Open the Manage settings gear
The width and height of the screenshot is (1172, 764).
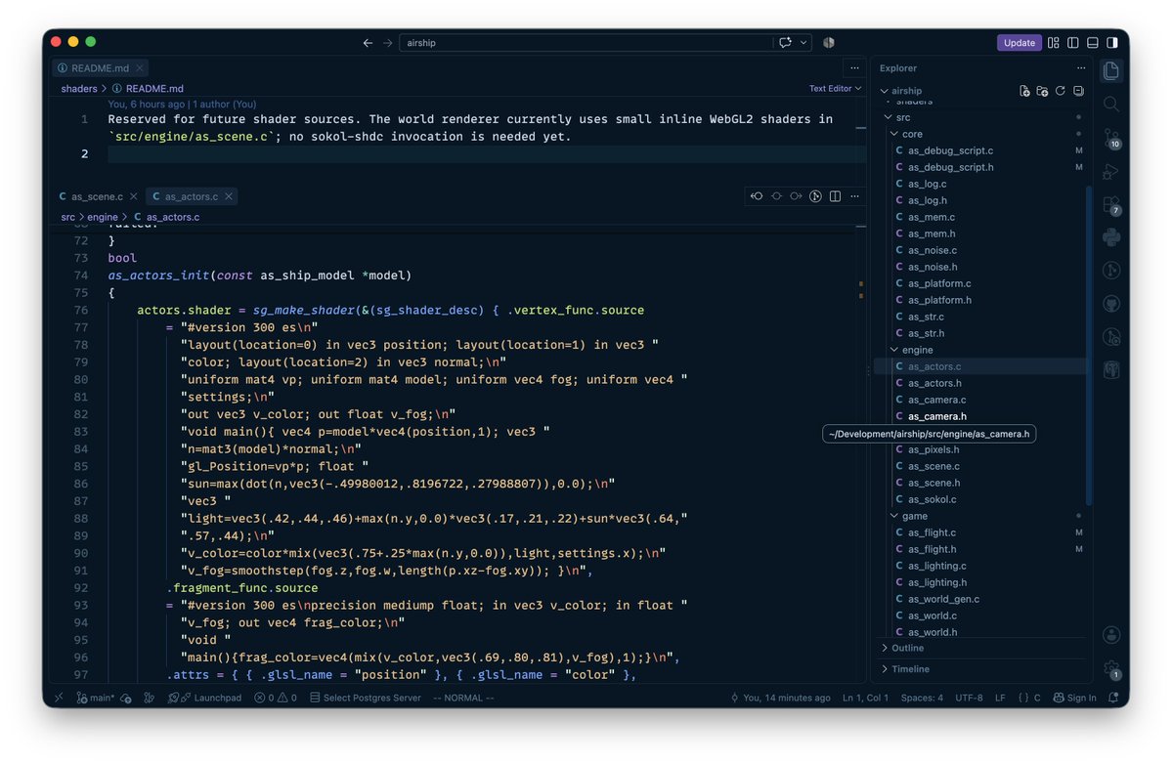point(1111,668)
